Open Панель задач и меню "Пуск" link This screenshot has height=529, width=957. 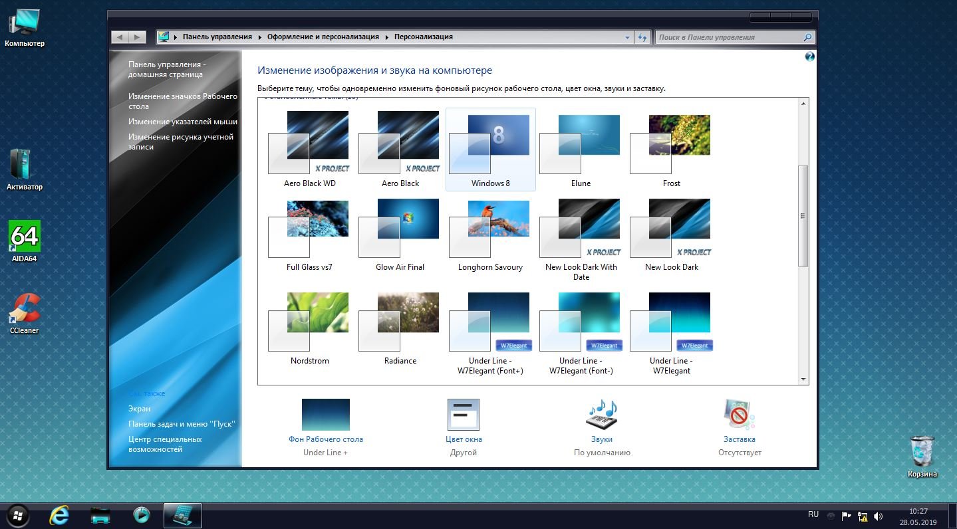(182, 424)
